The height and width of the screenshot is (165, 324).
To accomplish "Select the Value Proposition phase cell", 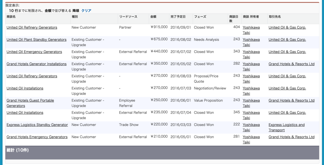I will tap(208, 101).
